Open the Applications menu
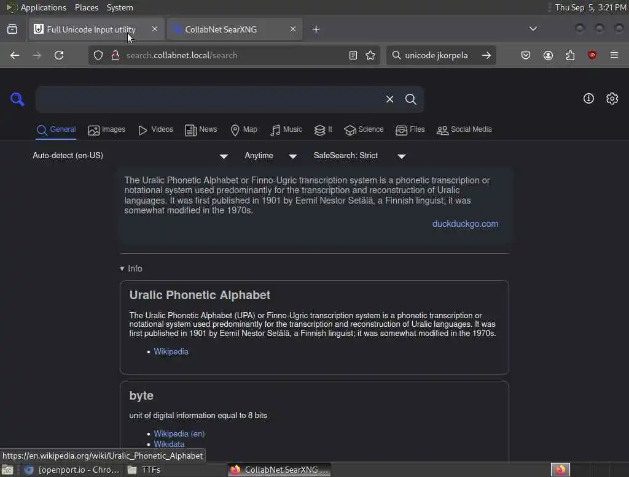 point(44,7)
